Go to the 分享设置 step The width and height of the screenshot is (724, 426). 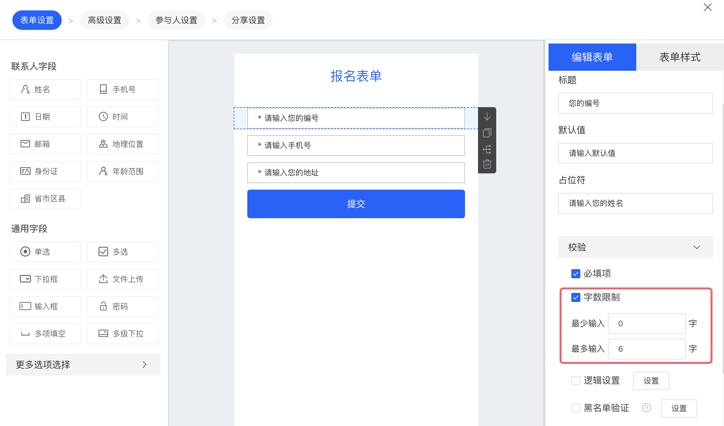[248, 20]
